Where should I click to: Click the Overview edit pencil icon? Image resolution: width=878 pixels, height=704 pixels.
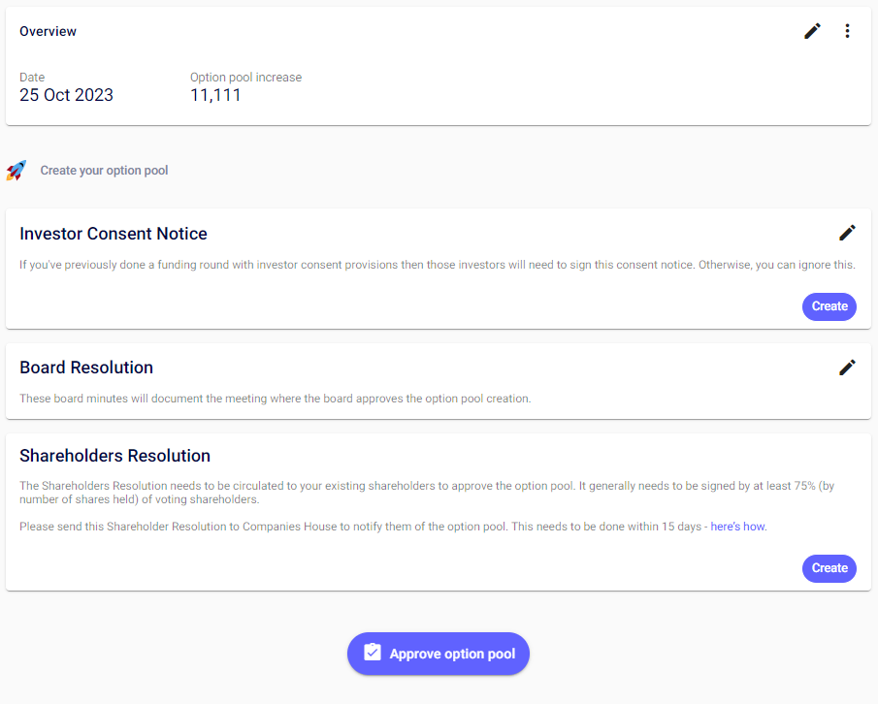812,31
